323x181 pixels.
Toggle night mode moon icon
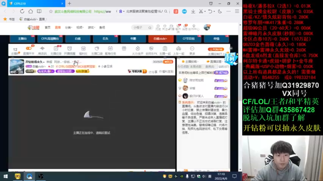220,12
